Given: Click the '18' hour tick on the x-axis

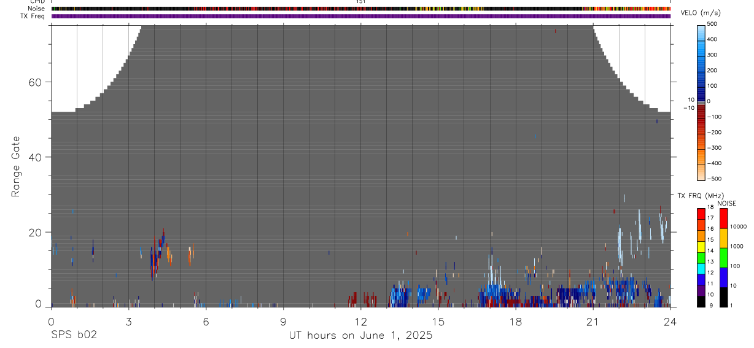Looking at the screenshot, I should pyautogui.click(x=516, y=321).
